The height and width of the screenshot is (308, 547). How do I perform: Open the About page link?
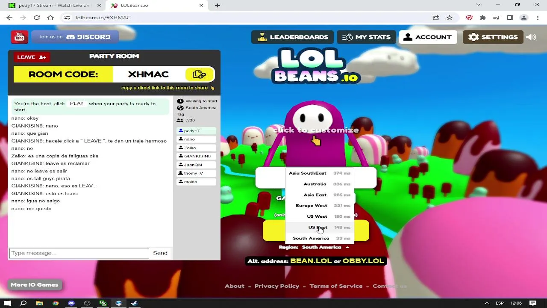(235, 286)
